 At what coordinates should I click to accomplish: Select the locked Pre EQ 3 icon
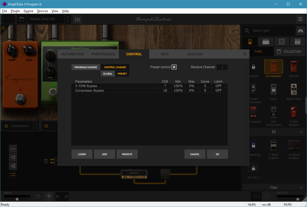(x=253, y=168)
